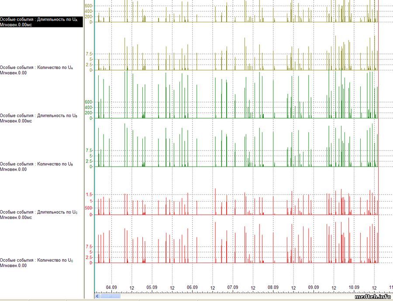Click the 04.09 date on the time axis
This screenshot has height=301, width=393.
tap(111, 287)
